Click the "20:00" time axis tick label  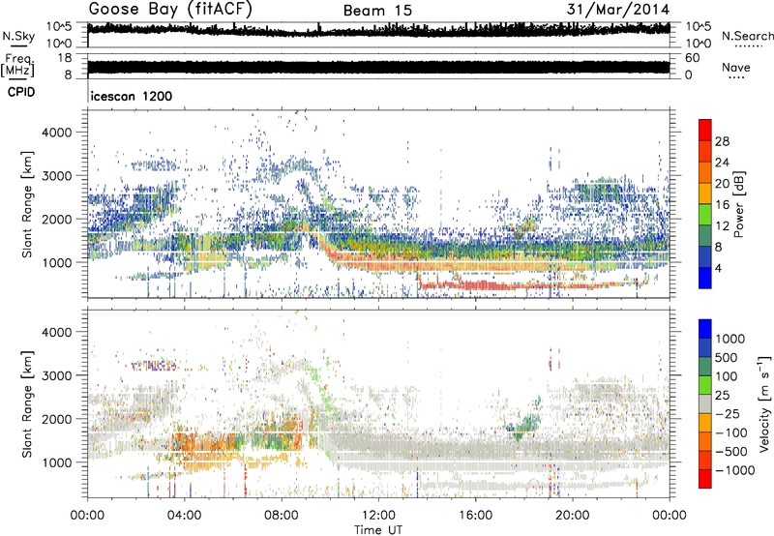573,516
